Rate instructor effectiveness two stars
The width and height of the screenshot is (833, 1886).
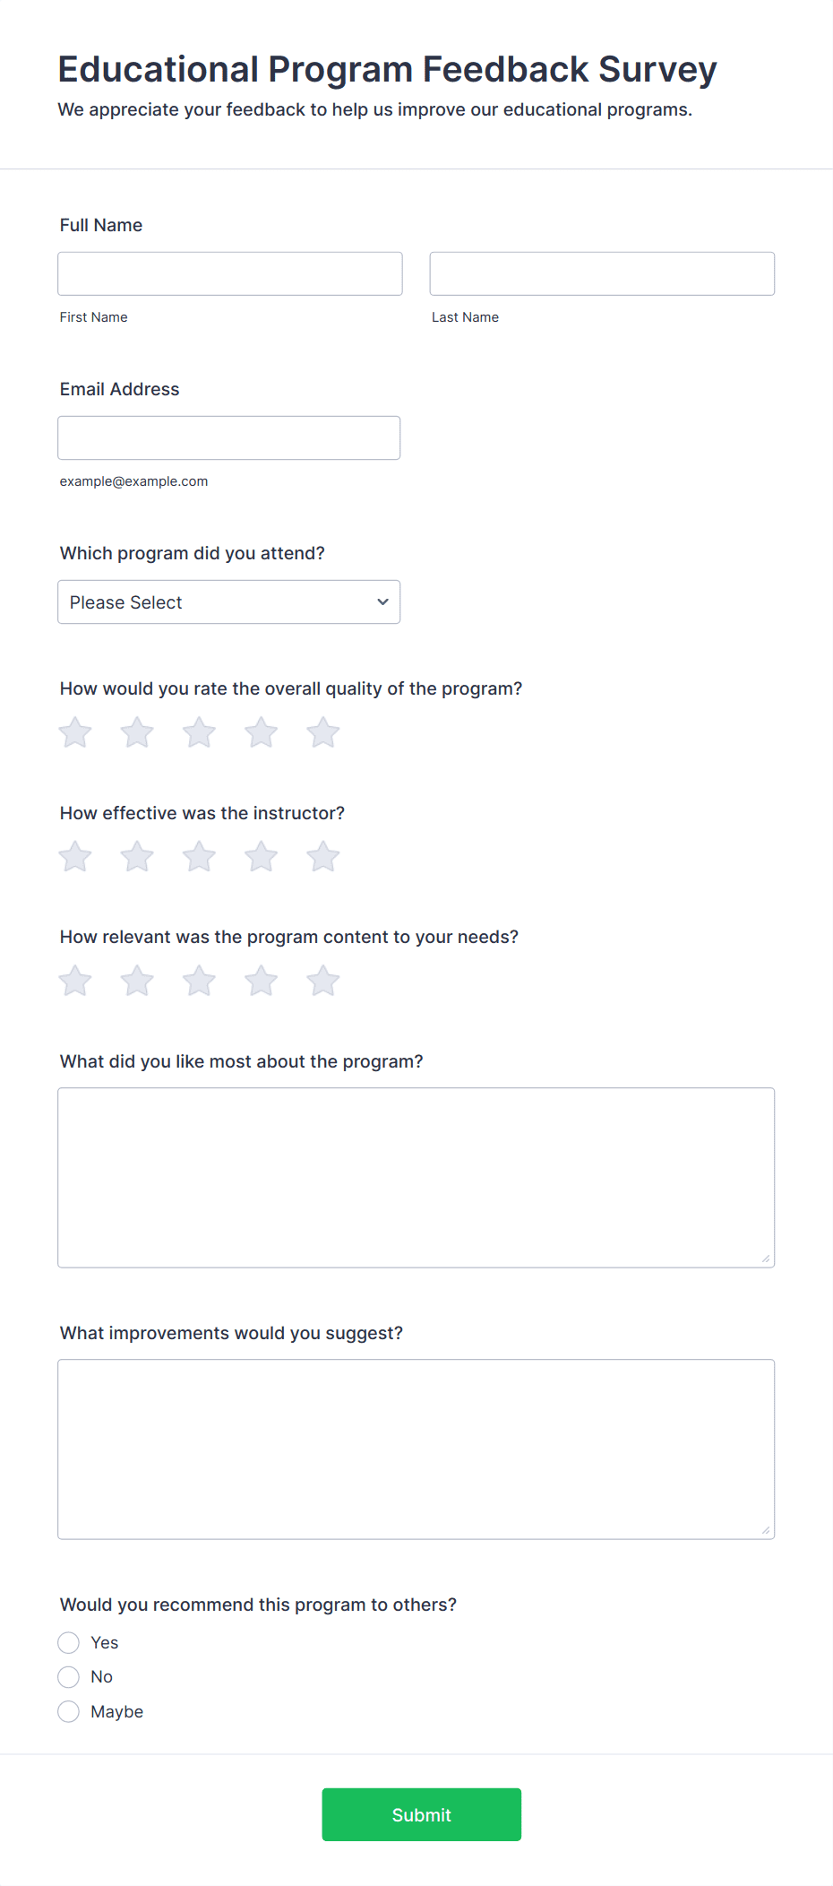click(137, 856)
